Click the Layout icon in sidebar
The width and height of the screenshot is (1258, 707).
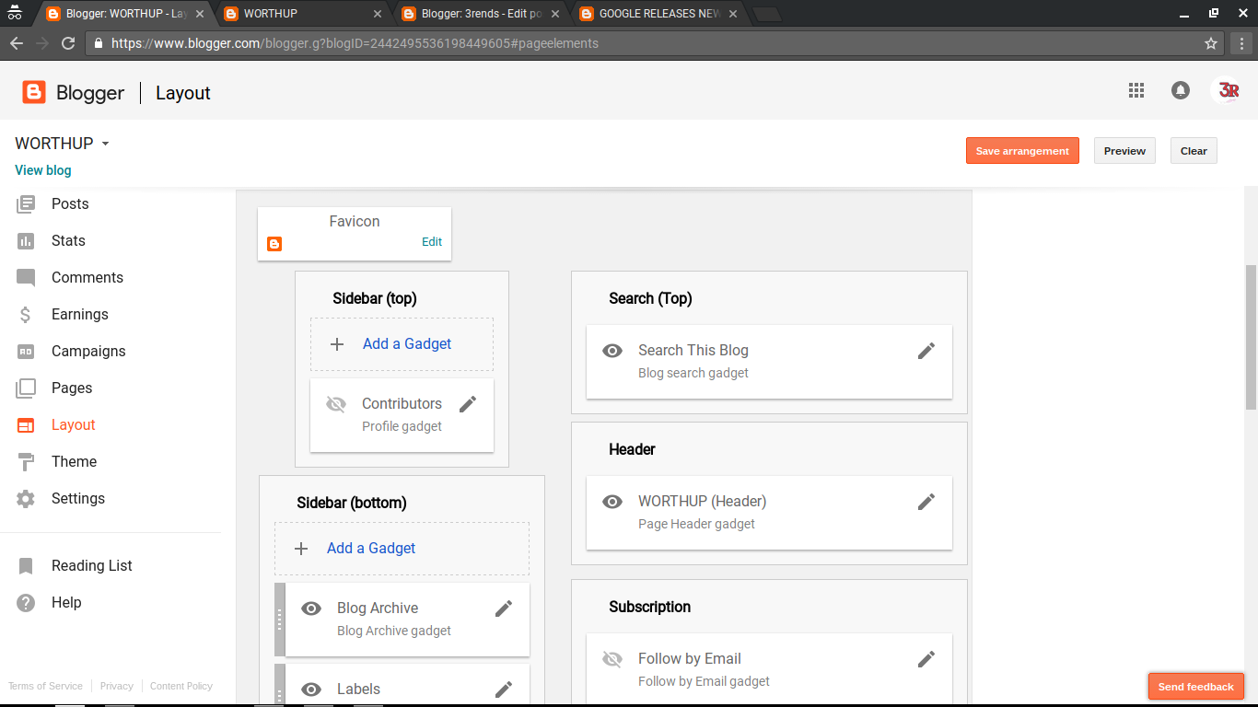[x=26, y=425]
